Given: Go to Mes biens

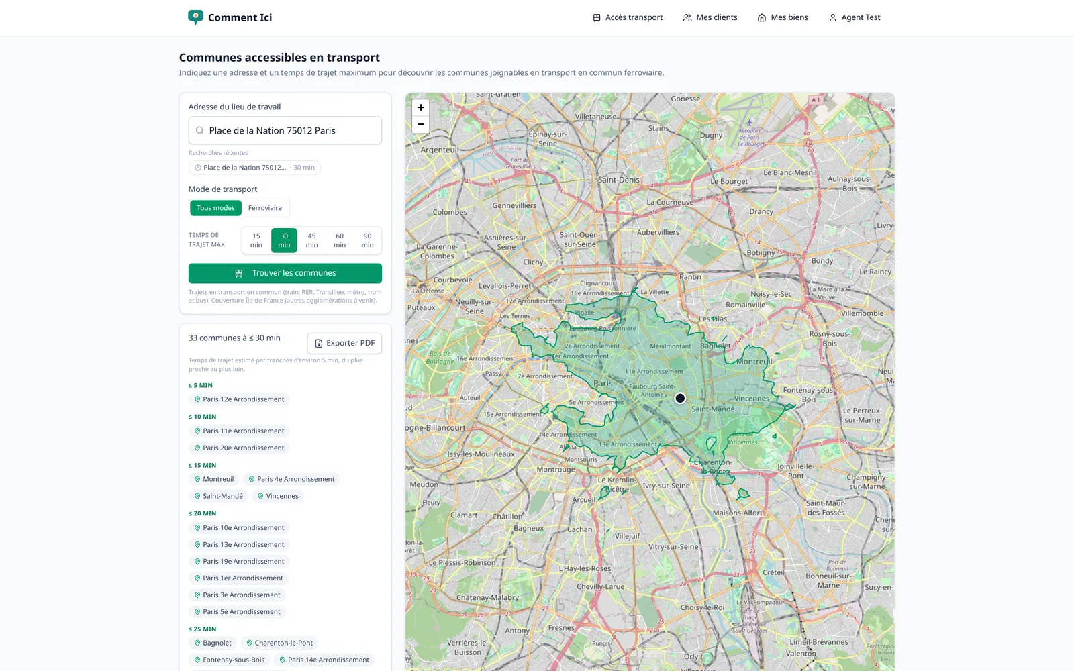Looking at the screenshot, I should tap(783, 17).
